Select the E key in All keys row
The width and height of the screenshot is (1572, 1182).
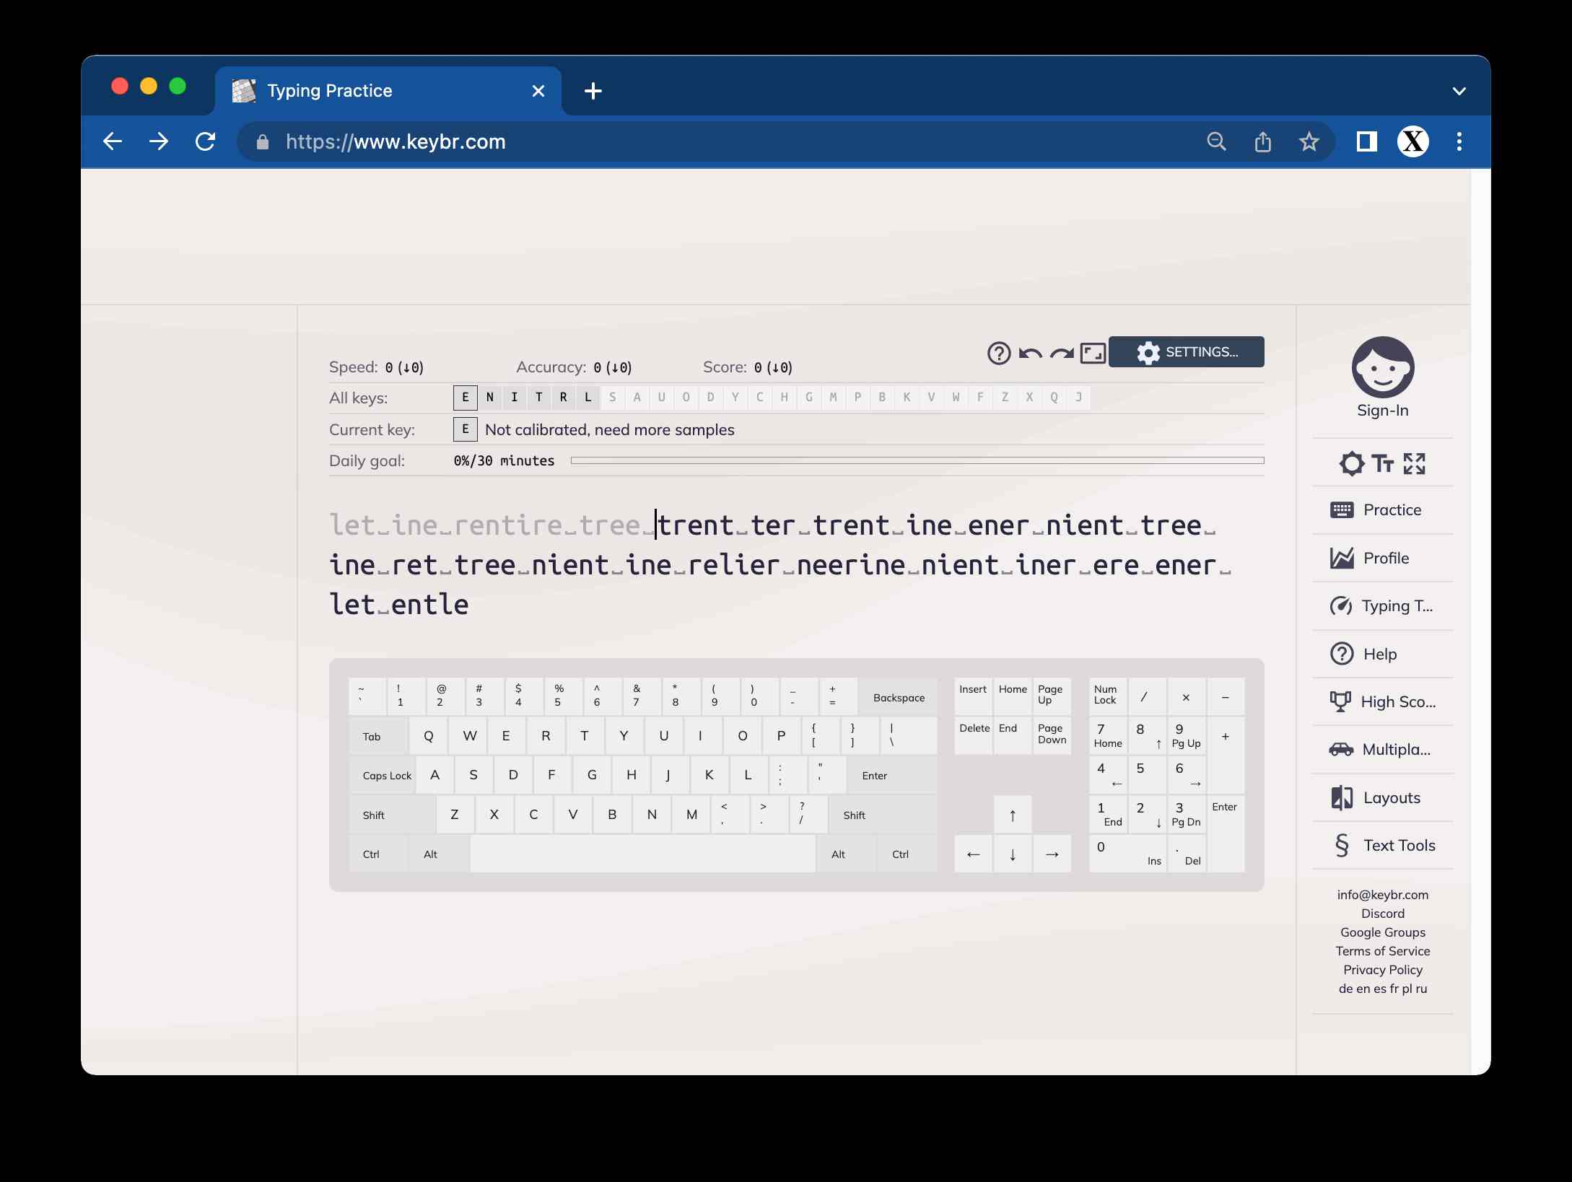tap(464, 396)
